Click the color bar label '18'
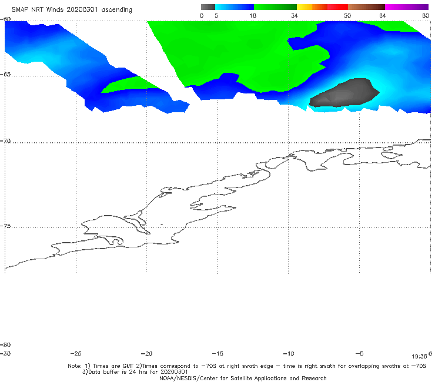 click(253, 15)
